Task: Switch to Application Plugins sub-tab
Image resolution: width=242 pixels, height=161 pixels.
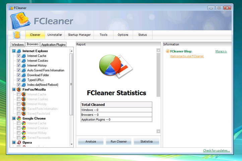Action: 53,45
